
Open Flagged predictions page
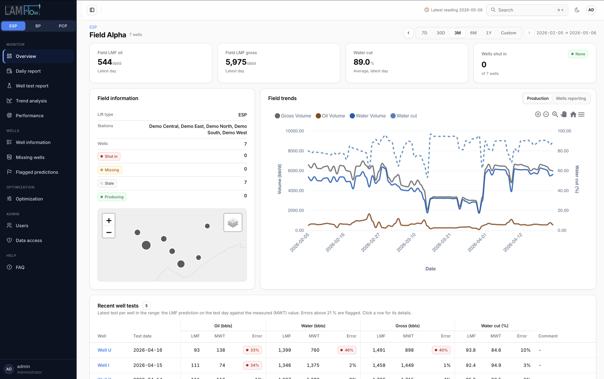38,172
